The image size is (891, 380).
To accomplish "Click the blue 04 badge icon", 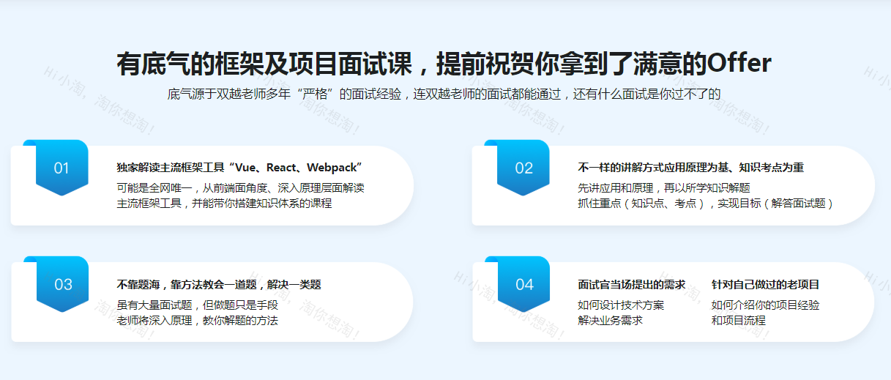I will [523, 284].
